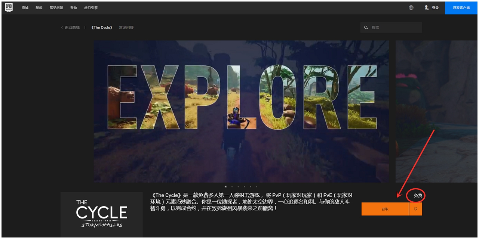Select the last carousel dot indicator
This screenshot has width=479, height=239.
tap(257, 186)
